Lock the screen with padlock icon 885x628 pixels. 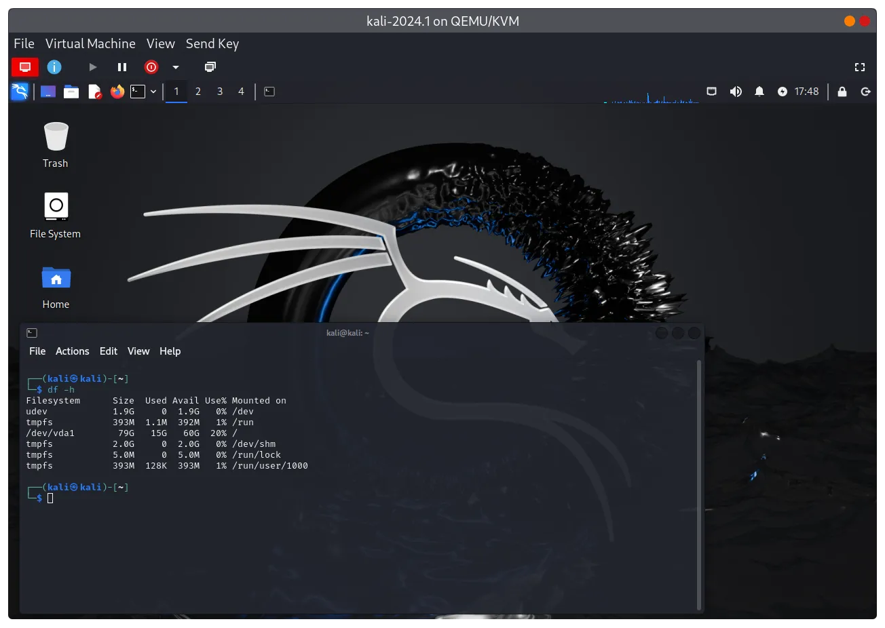[842, 92]
